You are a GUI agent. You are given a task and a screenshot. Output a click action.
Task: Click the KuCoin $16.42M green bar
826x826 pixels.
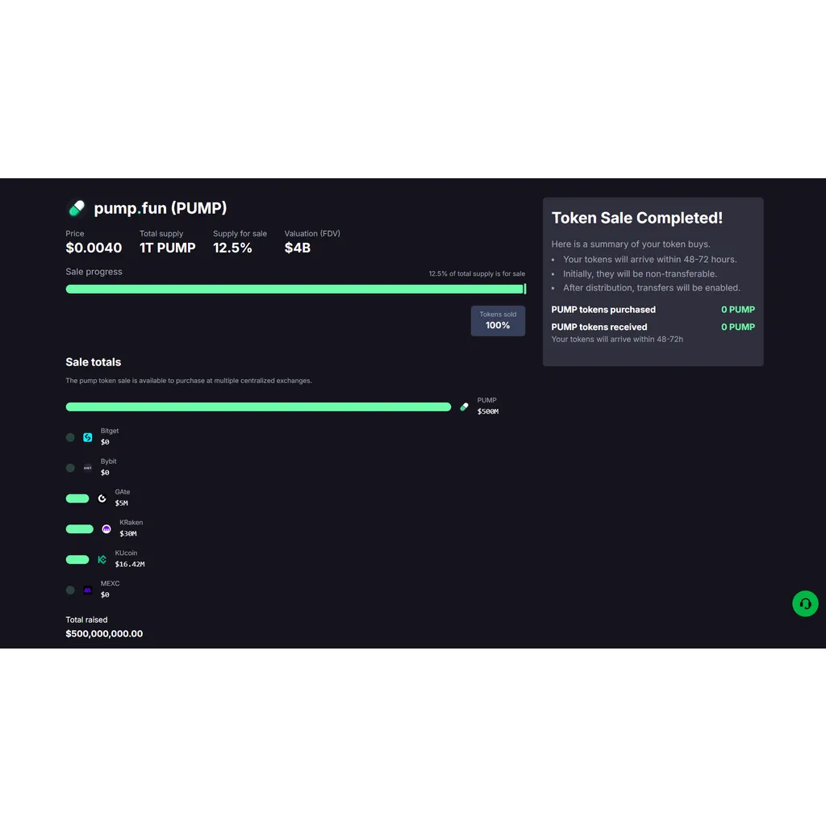click(77, 560)
